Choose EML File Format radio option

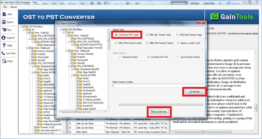point(147,35)
